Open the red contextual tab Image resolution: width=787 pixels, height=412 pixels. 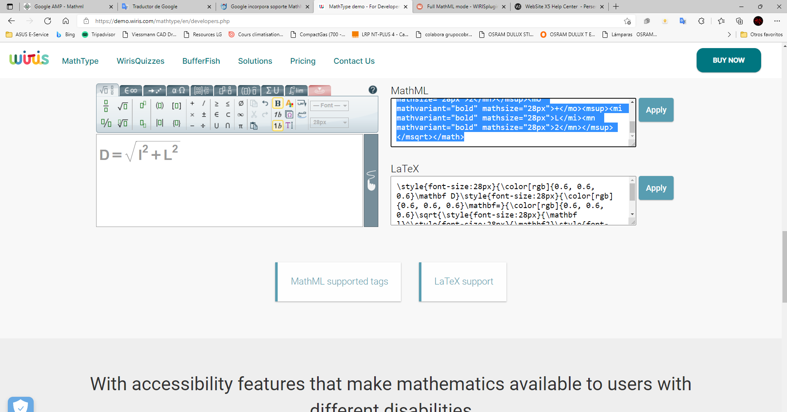coord(320,90)
